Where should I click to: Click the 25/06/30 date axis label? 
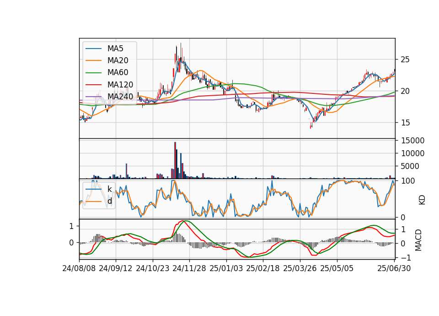tap(394, 269)
